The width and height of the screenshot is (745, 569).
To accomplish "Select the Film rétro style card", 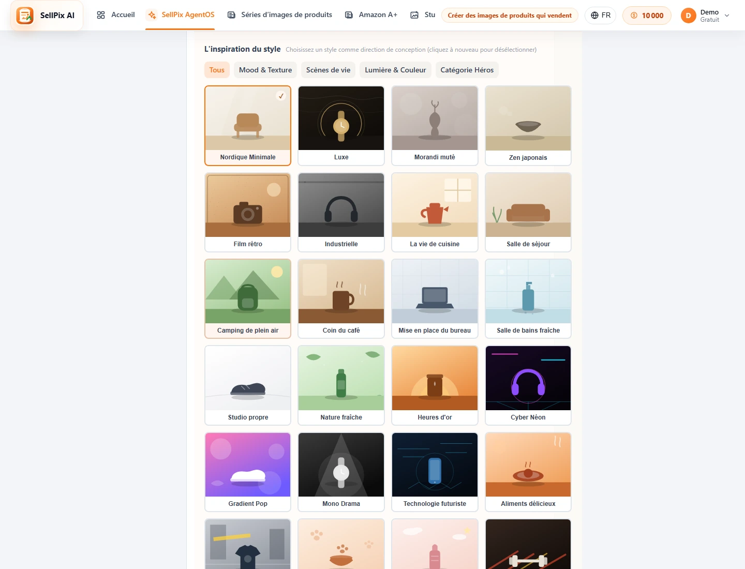I will tap(248, 213).
